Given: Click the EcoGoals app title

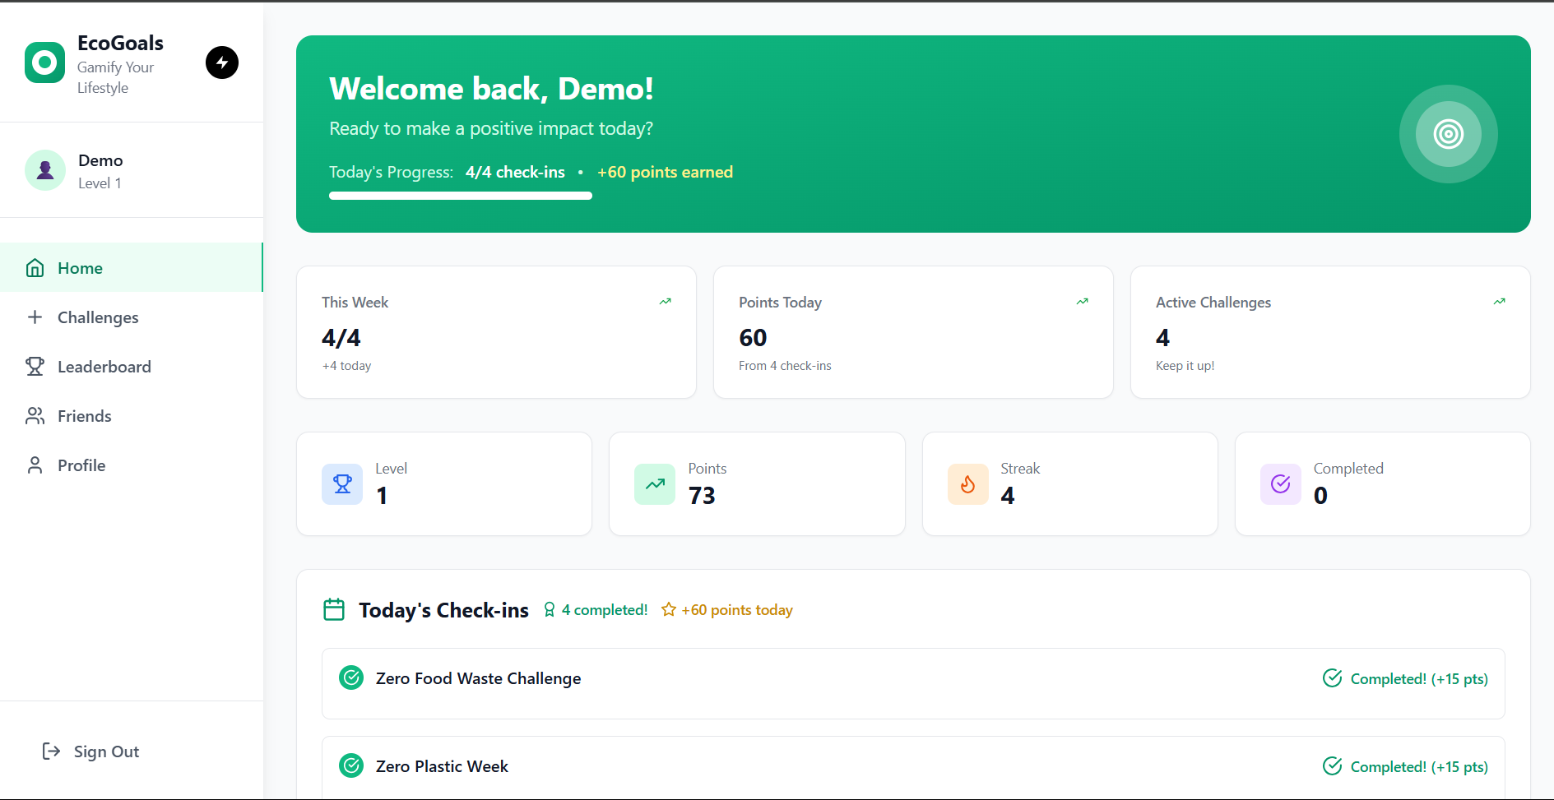Looking at the screenshot, I should point(120,43).
